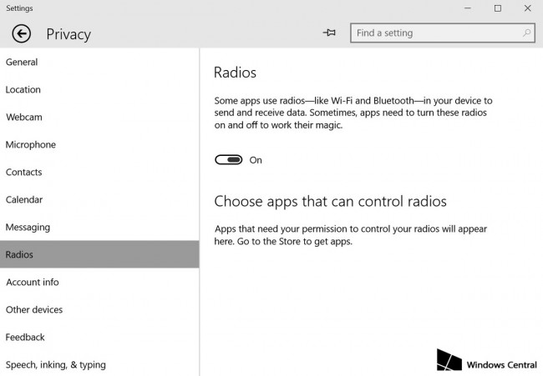
Task: Minimize the Settings window
Action: [467, 8]
